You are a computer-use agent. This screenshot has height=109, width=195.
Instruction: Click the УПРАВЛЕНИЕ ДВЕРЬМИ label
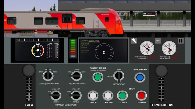coord(66,105)
